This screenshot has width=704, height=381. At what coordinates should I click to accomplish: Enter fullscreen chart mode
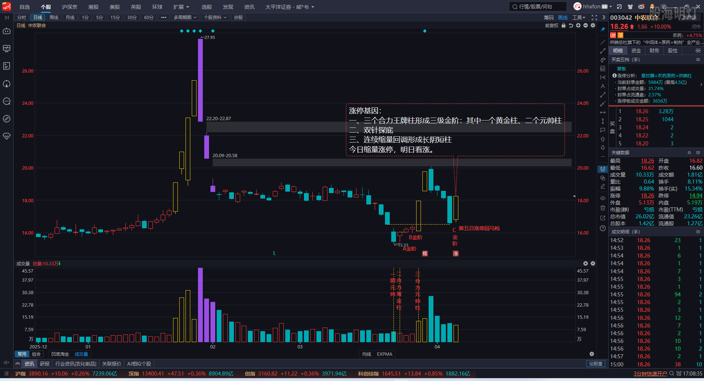(x=594, y=18)
